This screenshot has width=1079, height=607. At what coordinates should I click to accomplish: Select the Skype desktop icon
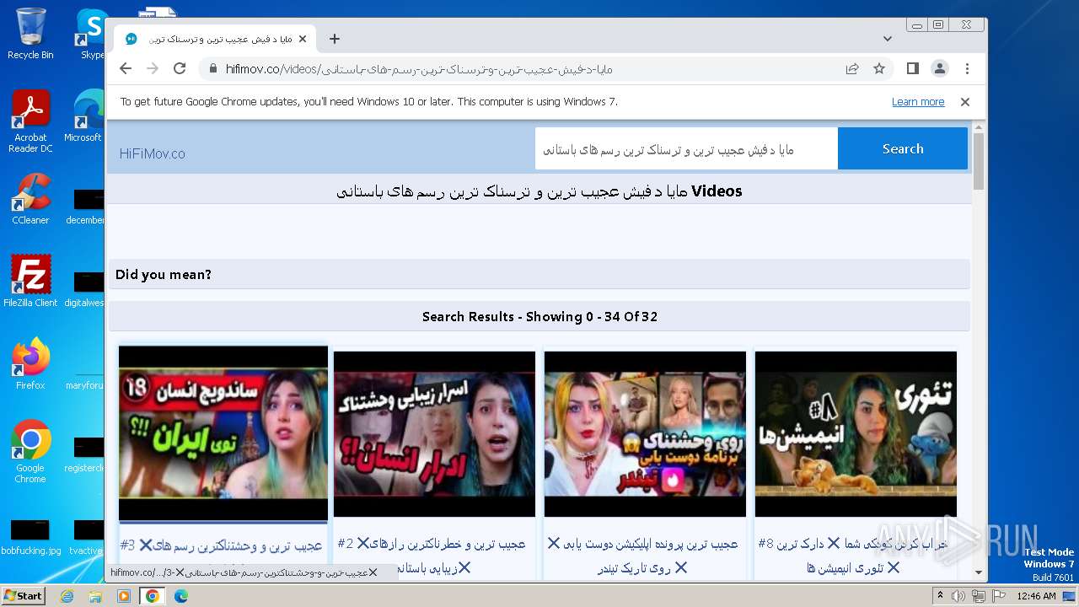(x=92, y=34)
